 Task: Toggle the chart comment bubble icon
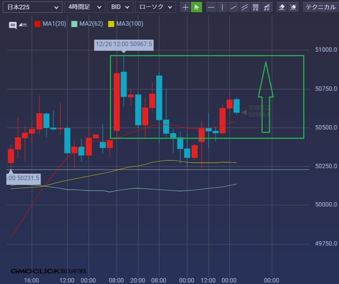tap(13, 25)
